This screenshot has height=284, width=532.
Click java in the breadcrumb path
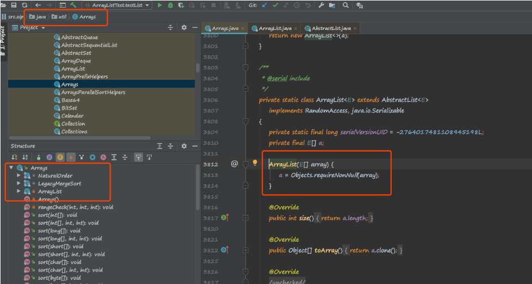coord(38,17)
